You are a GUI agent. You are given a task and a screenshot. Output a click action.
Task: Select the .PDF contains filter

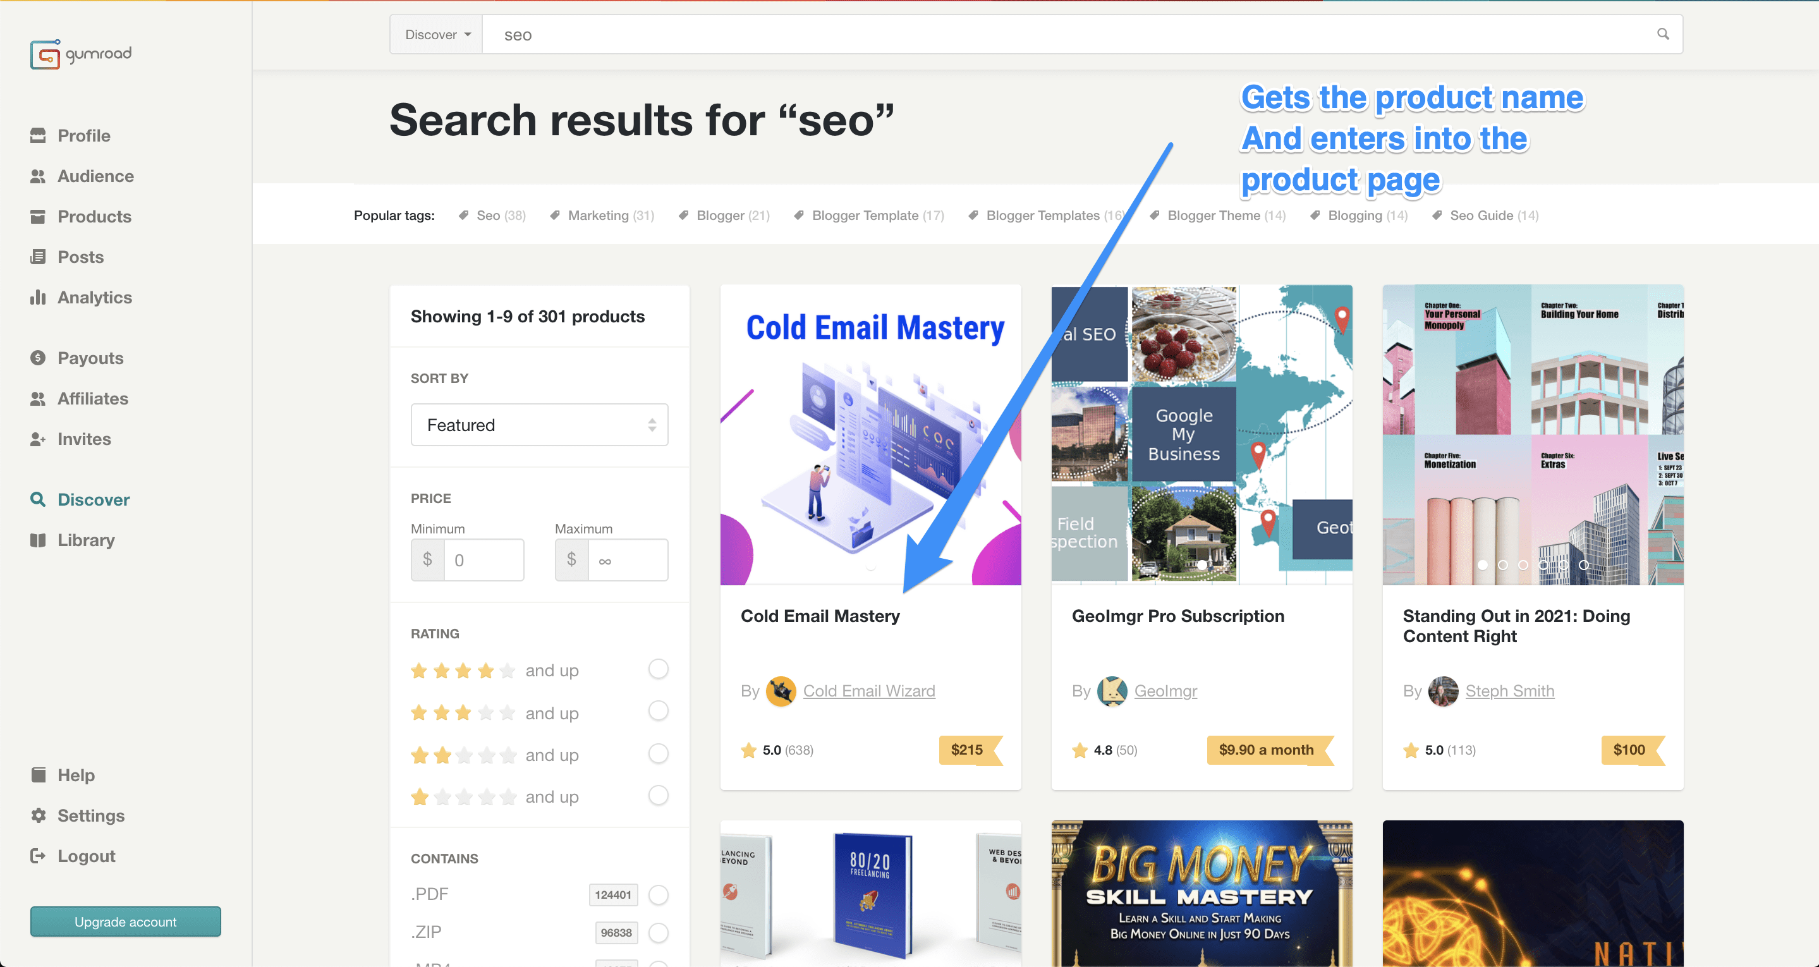point(658,895)
